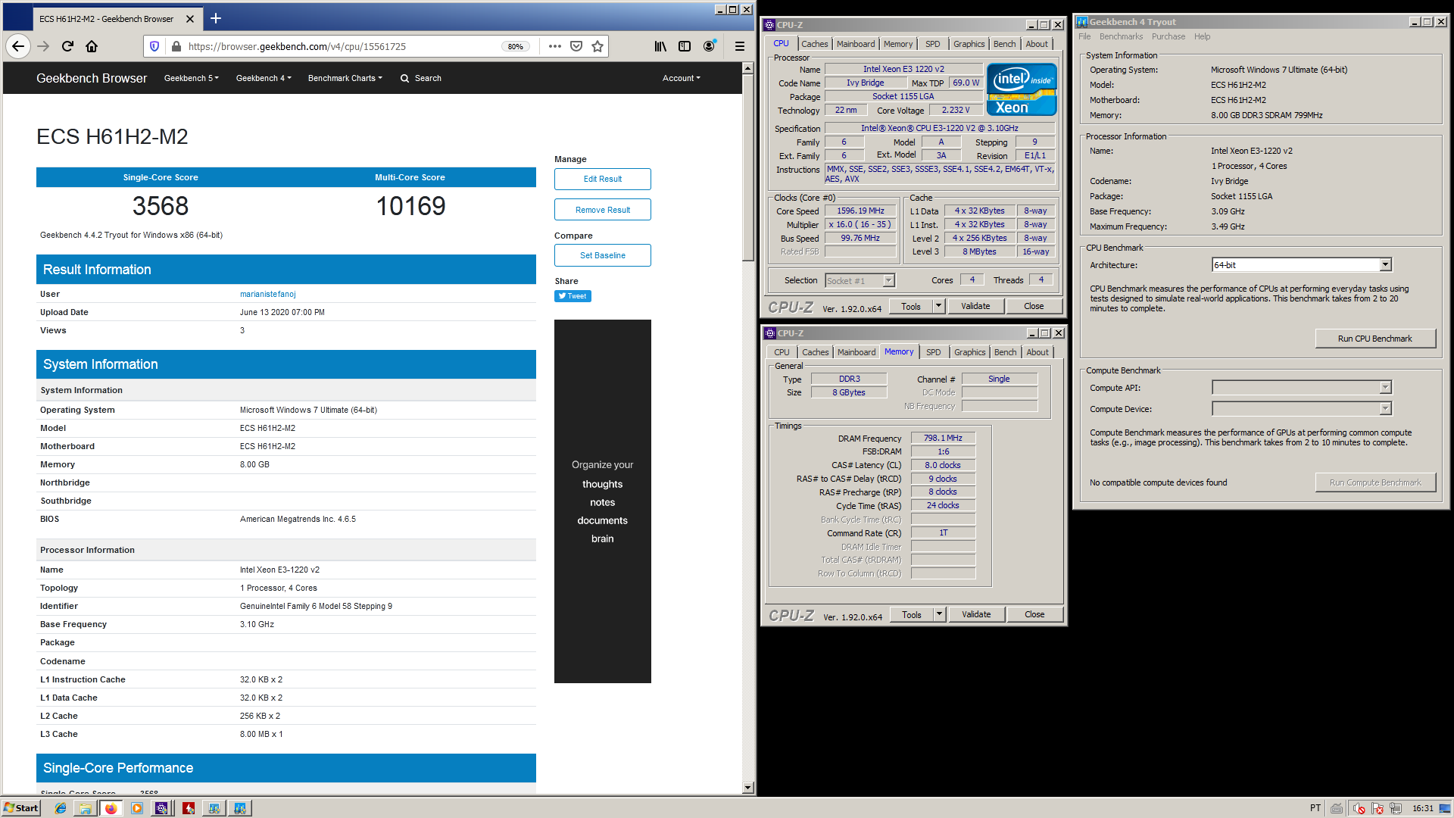Click the PT language indicator
Image resolution: width=1454 pixels, height=818 pixels.
pyautogui.click(x=1315, y=808)
